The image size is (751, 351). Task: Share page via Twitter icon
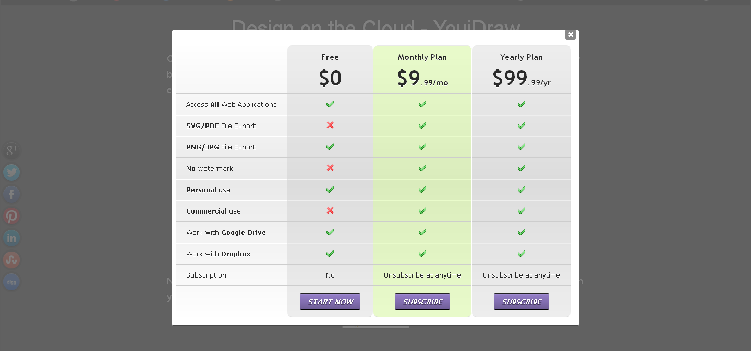click(x=11, y=172)
